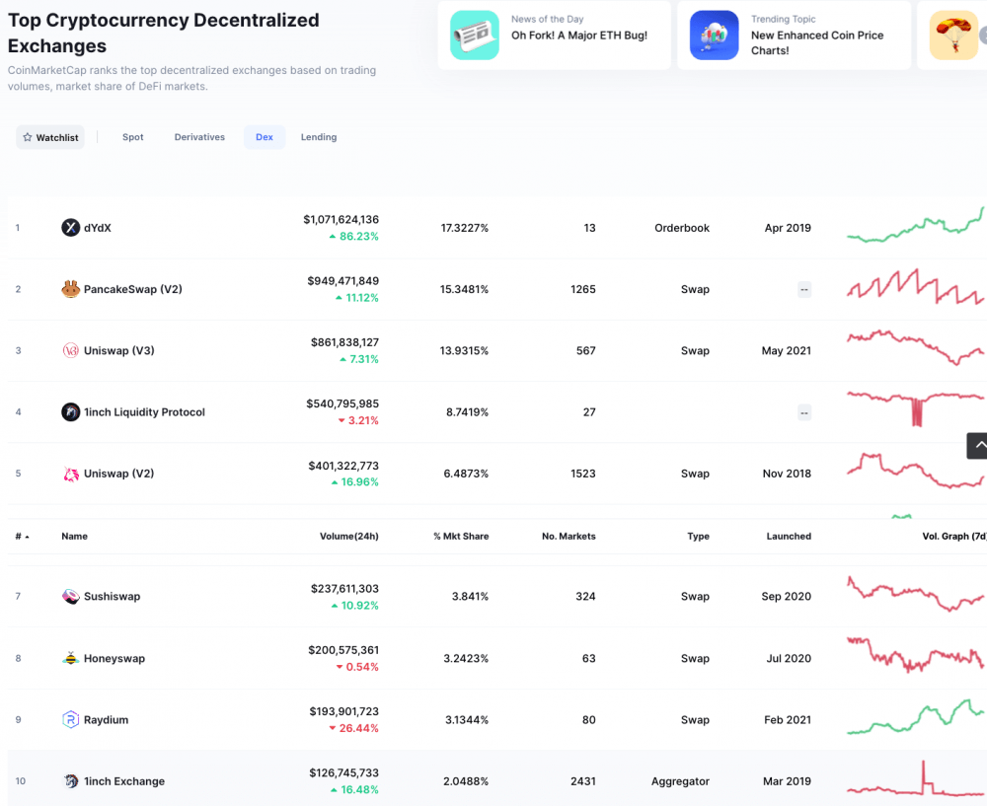Open the PancakeSwap (V2) exchange page
Viewport: 987px width, 806px height.
(133, 289)
